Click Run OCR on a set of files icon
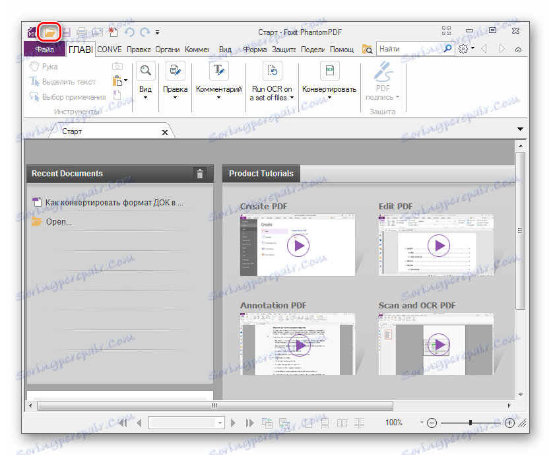The height and width of the screenshot is (455, 551). coord(272,71)
